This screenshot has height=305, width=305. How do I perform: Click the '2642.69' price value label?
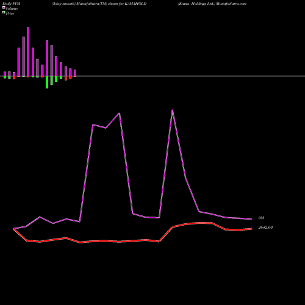265,228
